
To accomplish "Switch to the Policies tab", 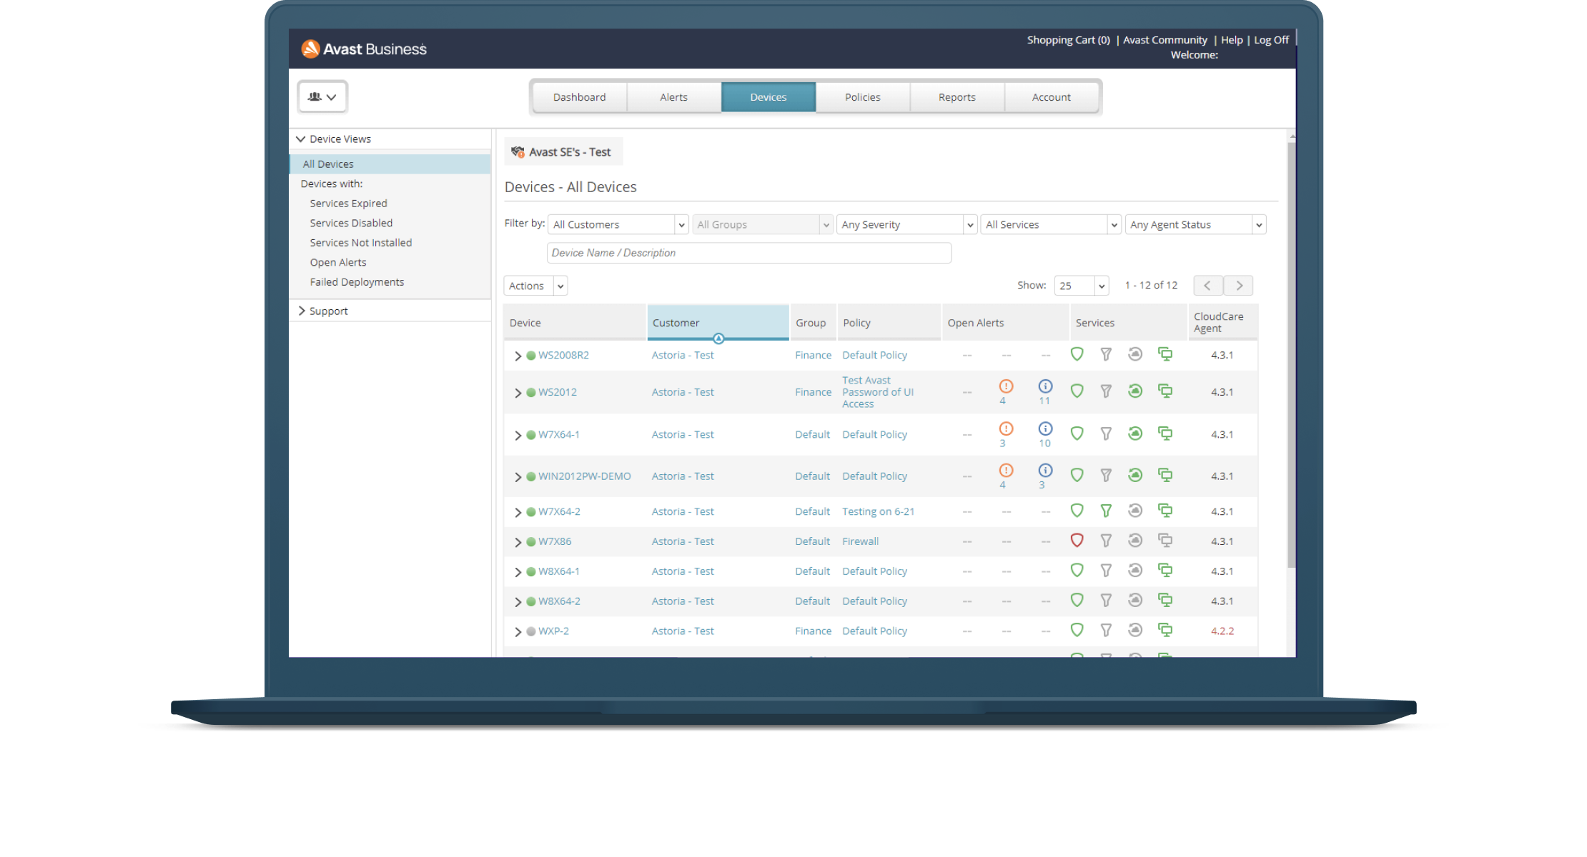I will 862,97.
